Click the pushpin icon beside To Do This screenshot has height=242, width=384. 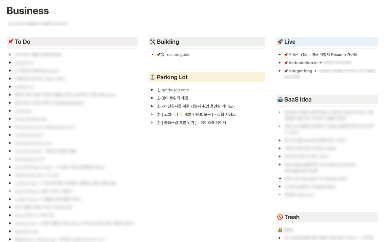coord(11,42)
